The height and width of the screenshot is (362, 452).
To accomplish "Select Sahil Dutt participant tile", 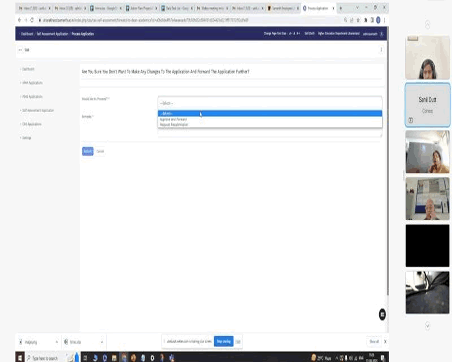I will (427, 105).
